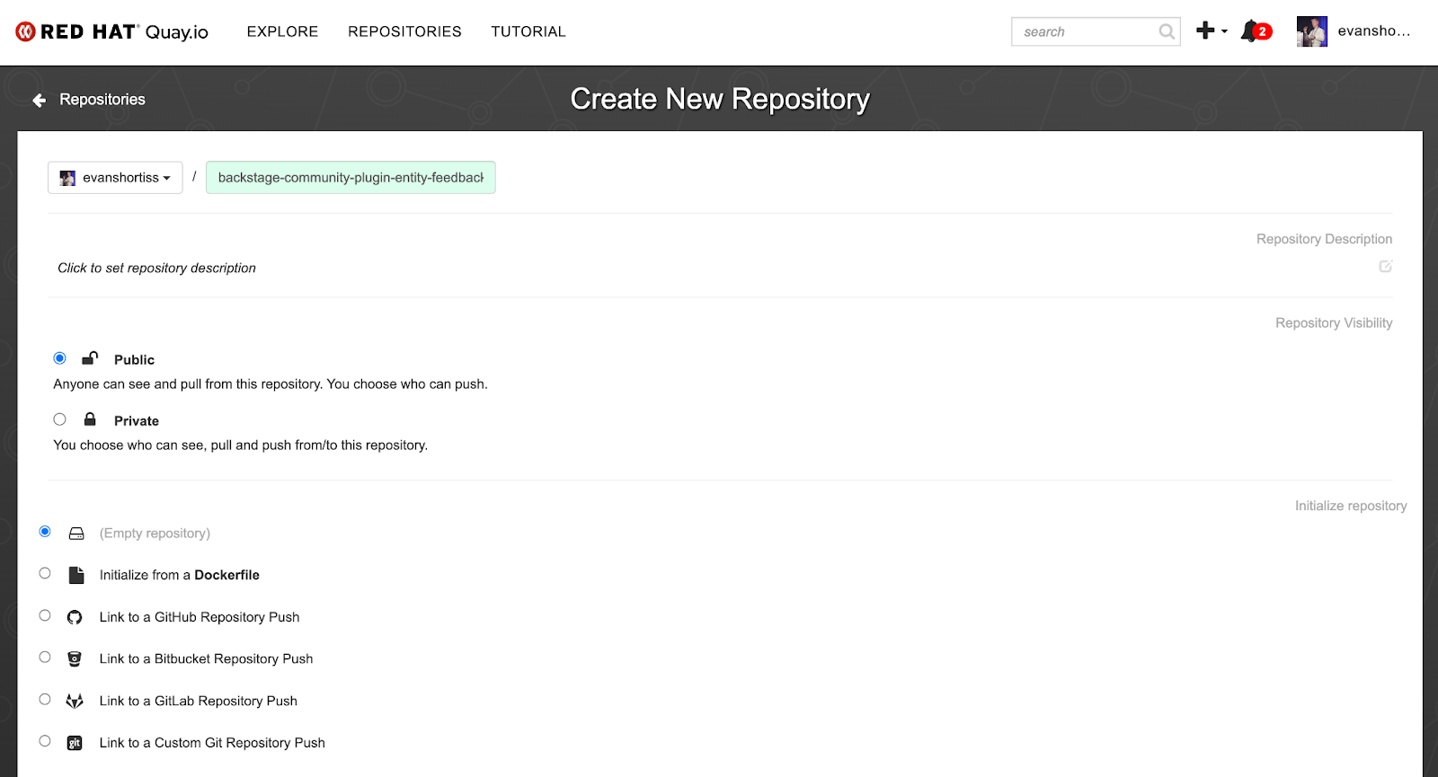Click the Public label
This screenshot has width=1438, height=777.
(x=134, y=359)
